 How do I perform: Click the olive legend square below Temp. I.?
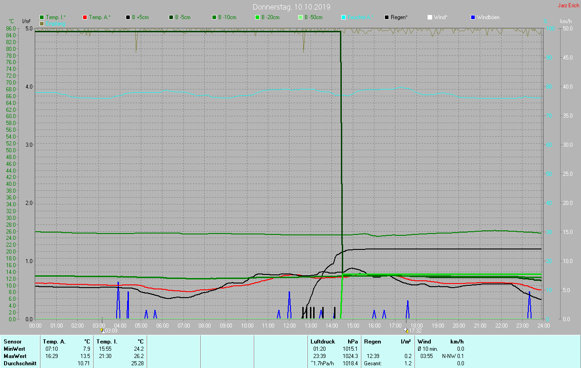click(42, 23)
